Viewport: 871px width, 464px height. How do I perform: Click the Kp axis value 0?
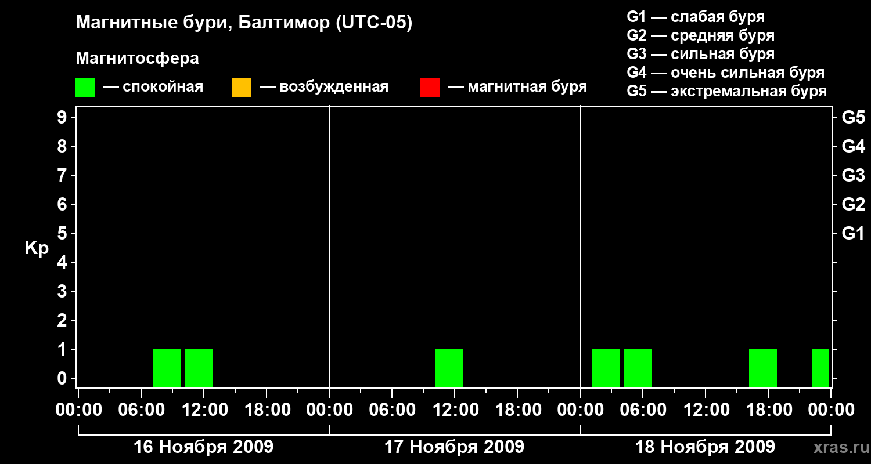[x=63, y=378]
